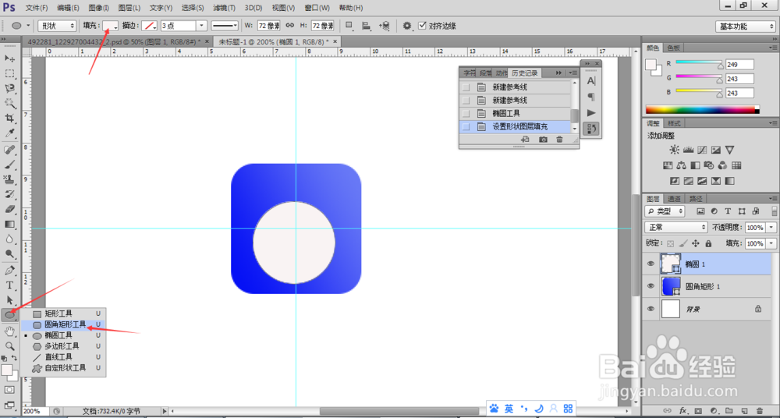Add a Curves adjustment
This screenshot has height=418, width=780.
click(703, 150)
